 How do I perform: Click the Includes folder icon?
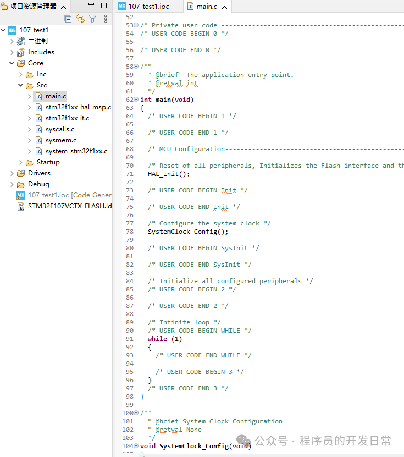[x=21, y=52]
